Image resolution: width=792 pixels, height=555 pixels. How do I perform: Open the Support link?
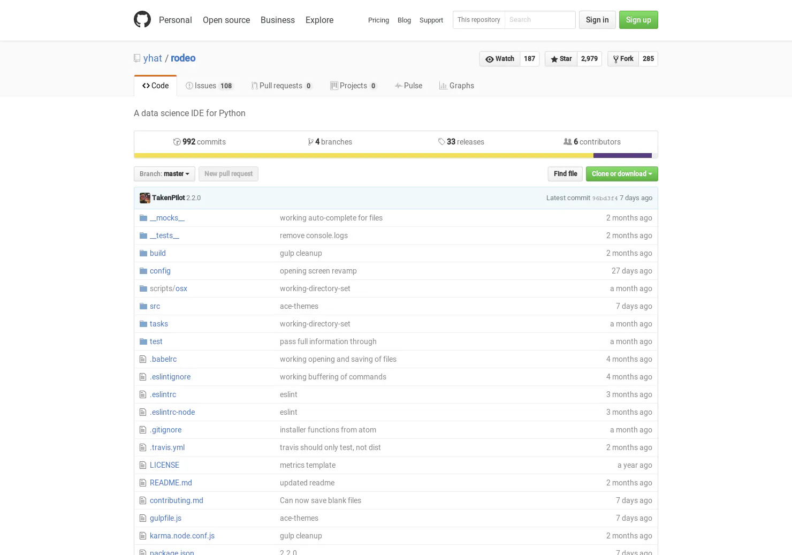coord(431,20)
